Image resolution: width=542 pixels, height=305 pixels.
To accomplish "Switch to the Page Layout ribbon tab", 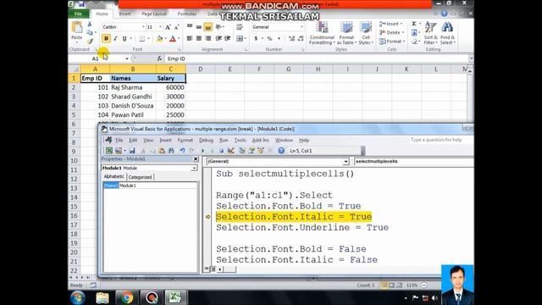I will pos(154,14).
